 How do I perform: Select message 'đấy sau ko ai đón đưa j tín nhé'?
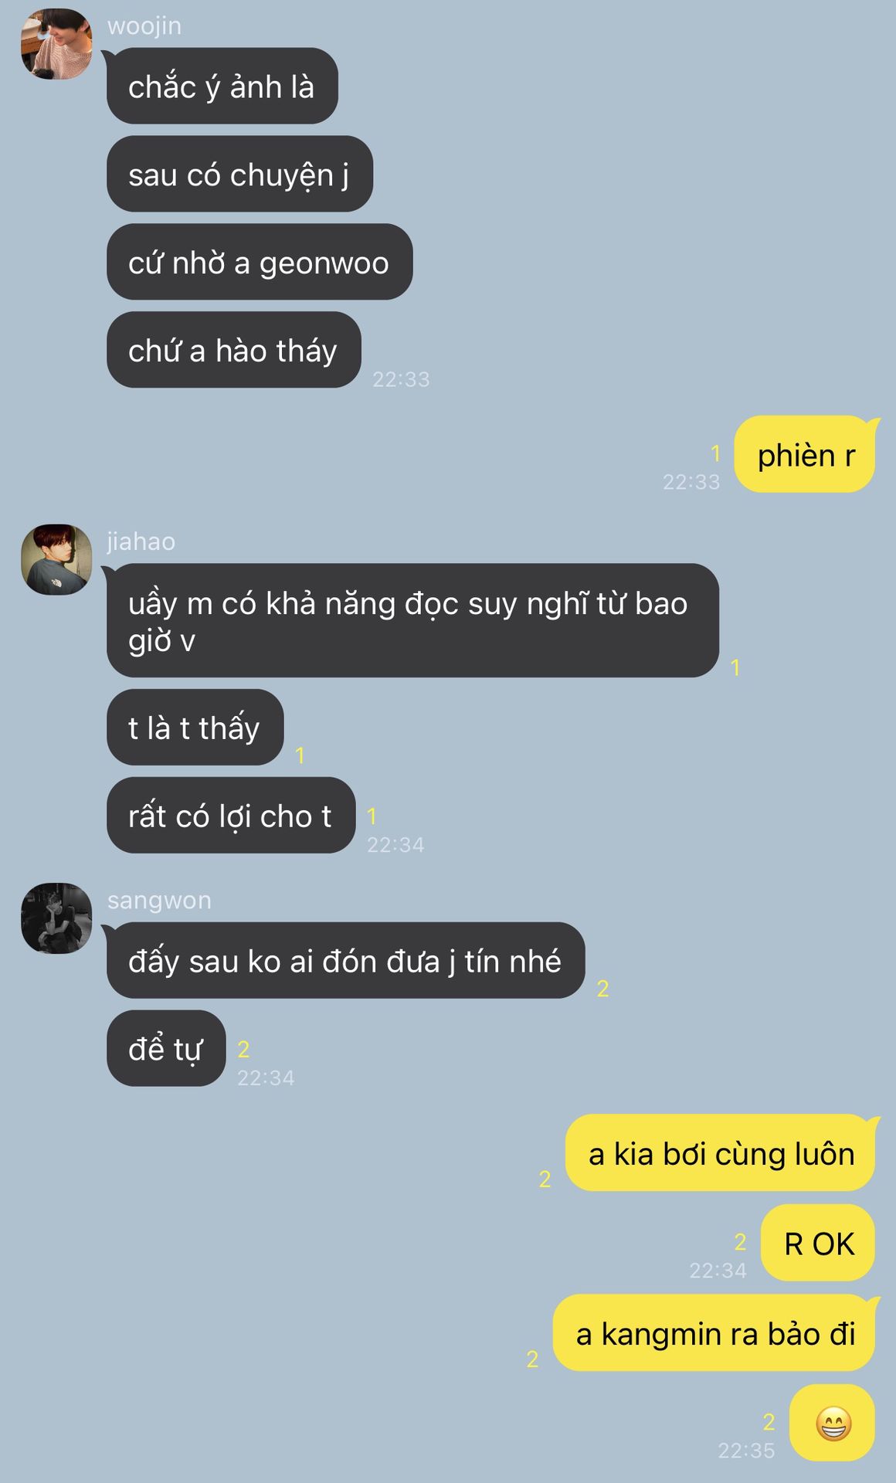click(x=345, y=960)
